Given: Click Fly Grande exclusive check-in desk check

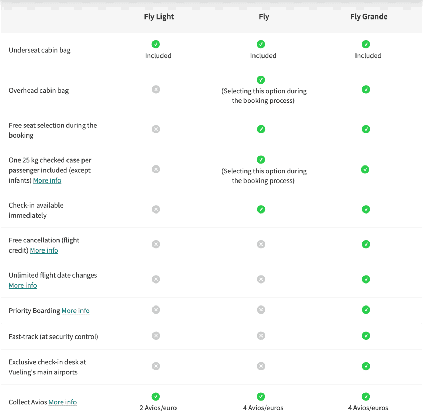Looking at the screenshot, I should (366, 366).
